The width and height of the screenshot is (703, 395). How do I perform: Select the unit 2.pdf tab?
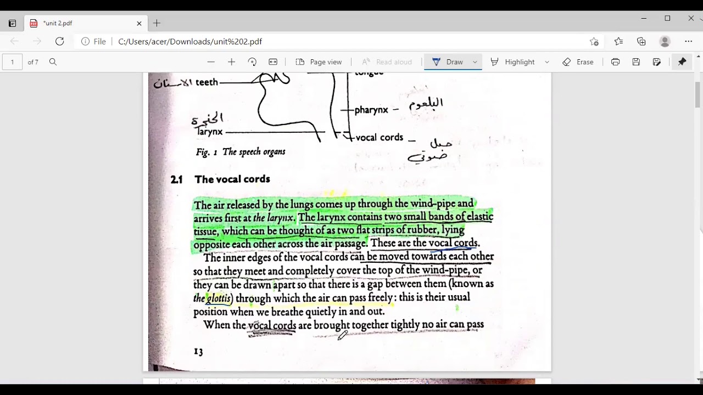point(86,23)
